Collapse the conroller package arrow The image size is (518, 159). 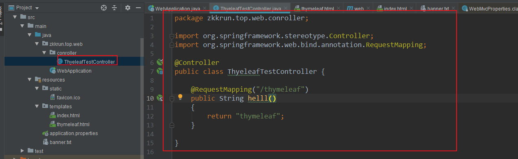(44, 53)
